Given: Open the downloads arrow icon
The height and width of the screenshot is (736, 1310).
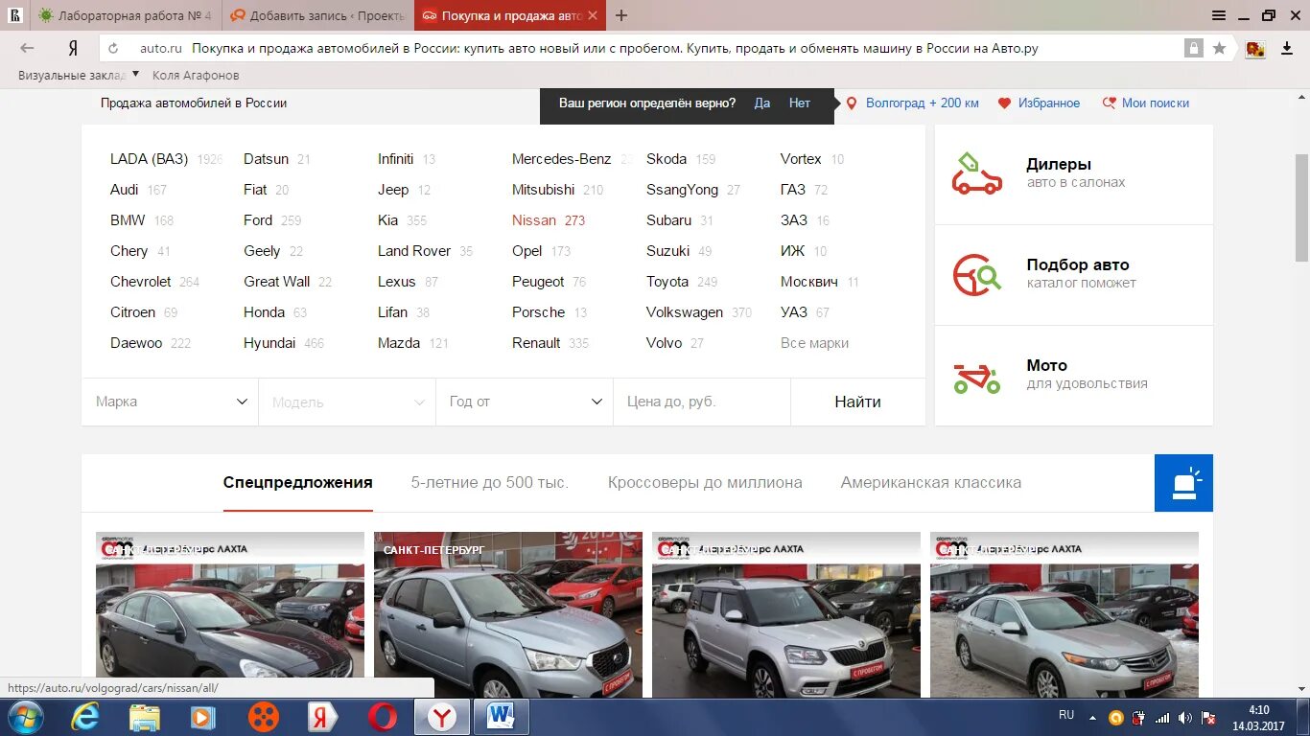Looking at the screenshot, I should point(1287,49).
